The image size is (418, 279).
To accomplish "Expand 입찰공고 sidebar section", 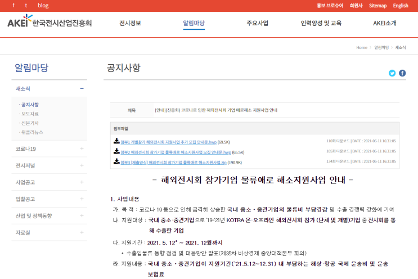I will point(82,199).
